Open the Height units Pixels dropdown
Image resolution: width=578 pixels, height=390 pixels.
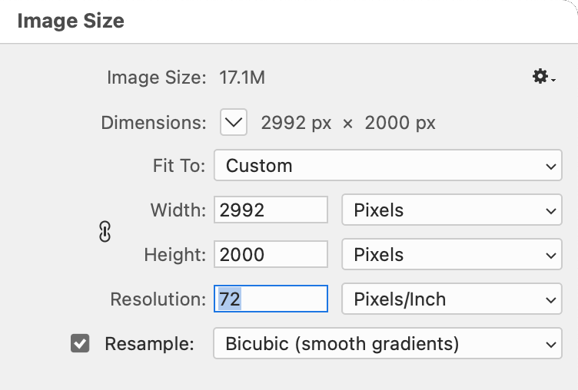tap(451, 255)
